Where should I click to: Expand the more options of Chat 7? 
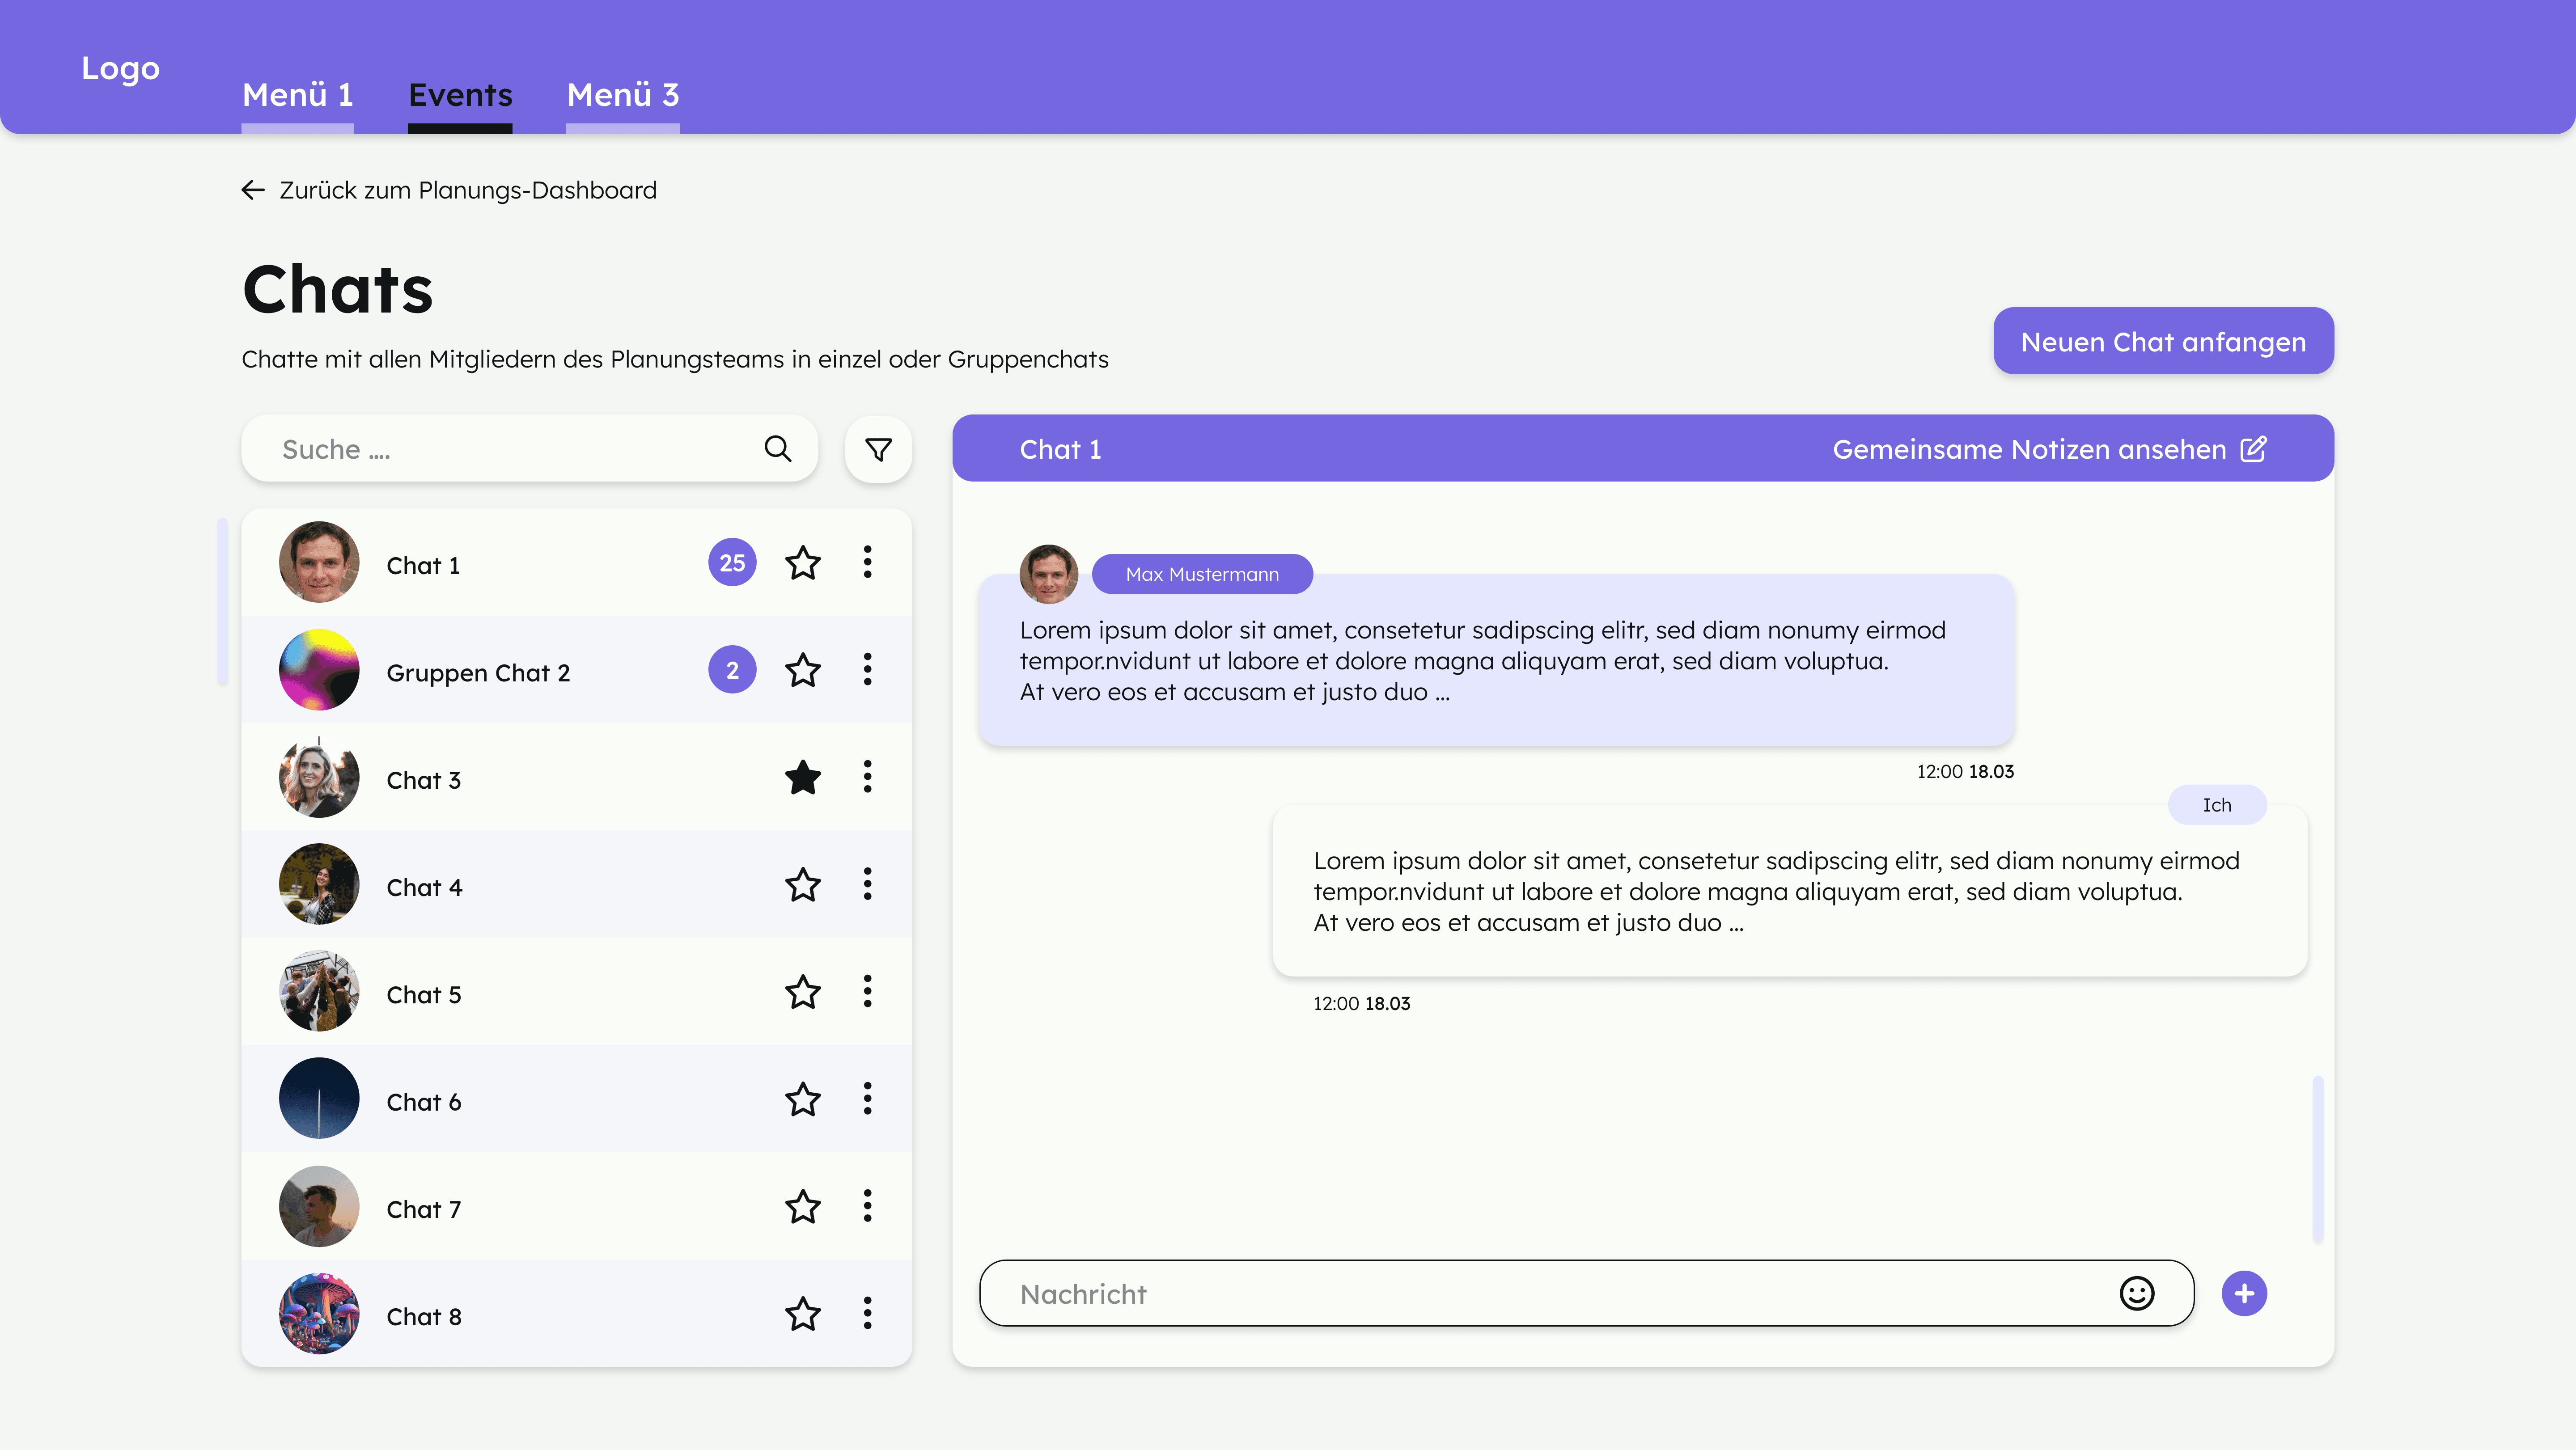[x=867, y=1206]
